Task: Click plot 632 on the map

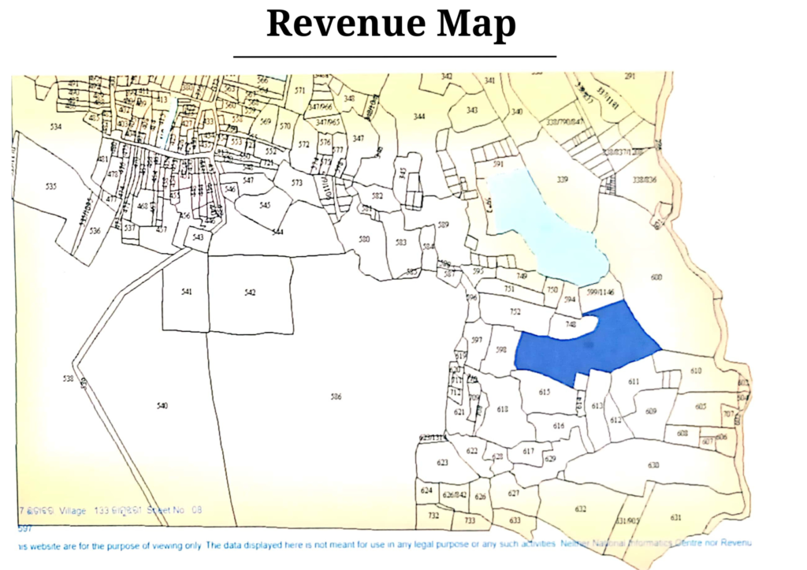Action: tap(580, 509)
